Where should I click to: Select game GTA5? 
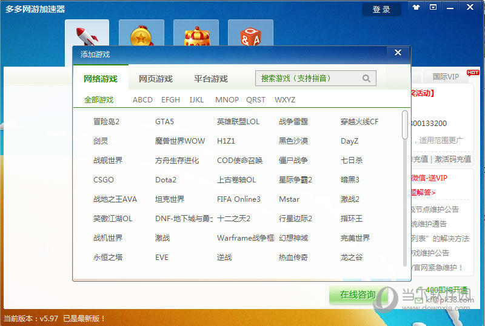(164, 122)
